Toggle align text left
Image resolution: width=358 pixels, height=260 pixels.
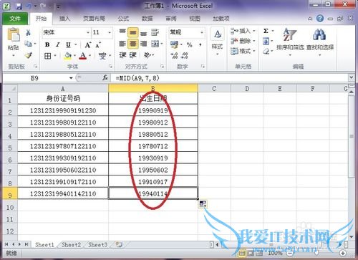click(x=122, y=44)
